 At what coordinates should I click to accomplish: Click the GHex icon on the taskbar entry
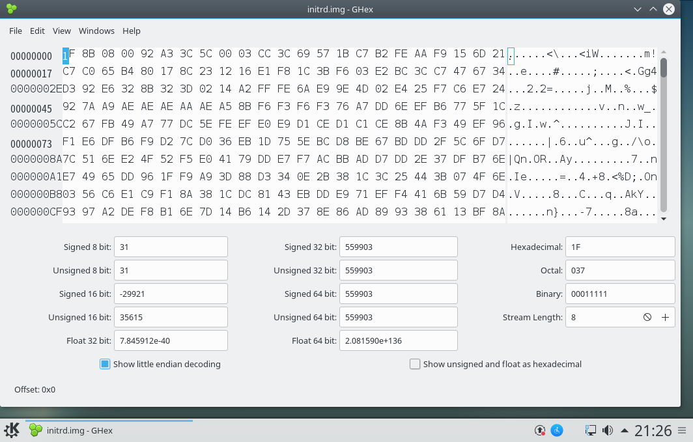click(x=34, y=430)
